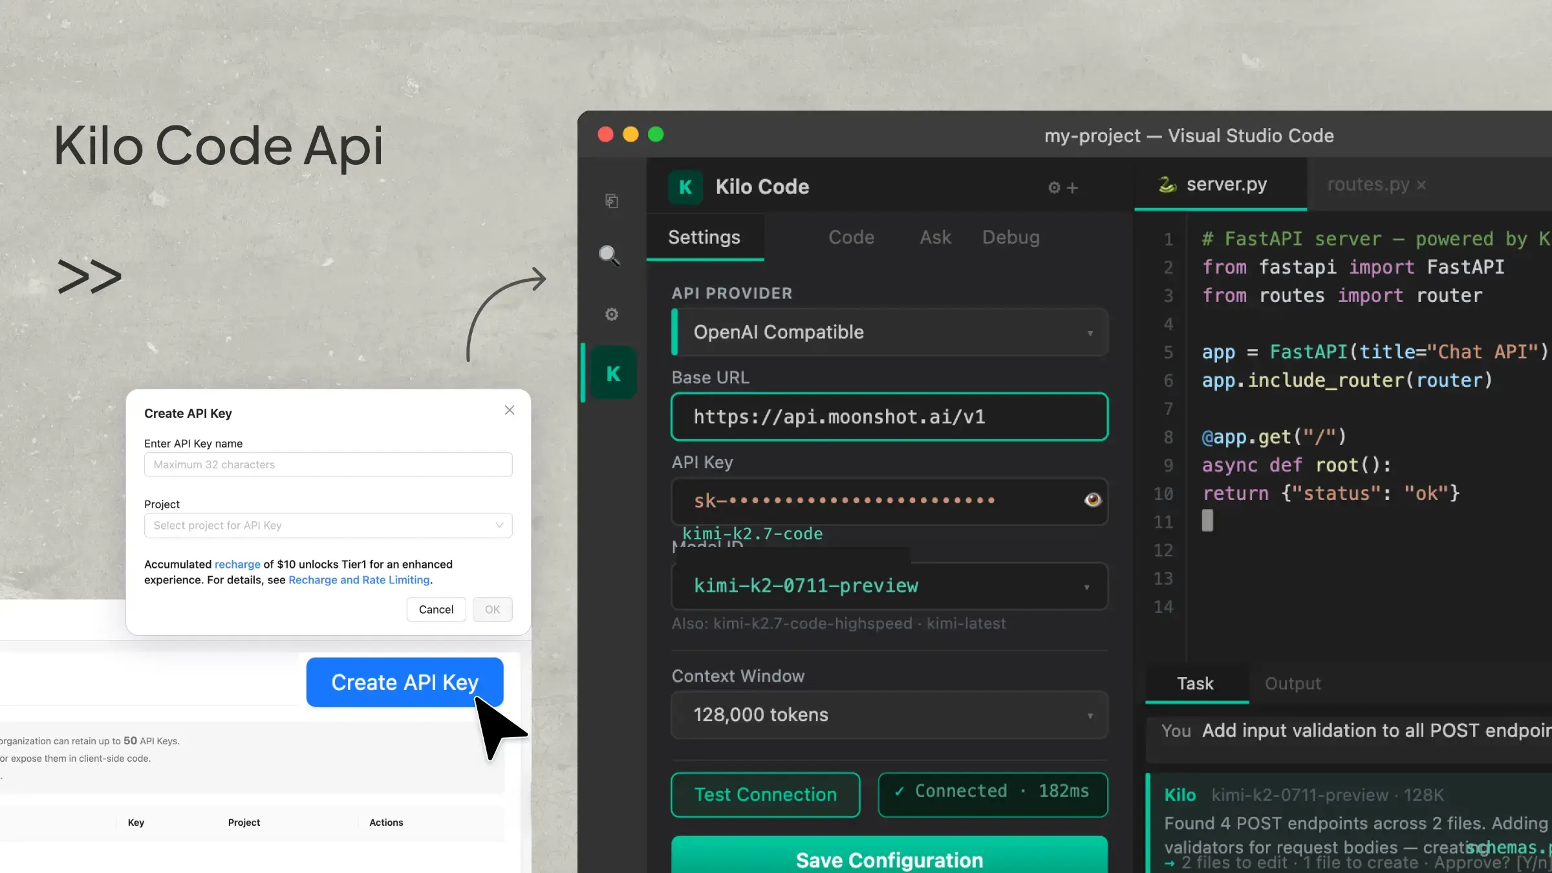Close the routes.py tab with x
The image size is (1552, 873).
(x=1421, y=185)
